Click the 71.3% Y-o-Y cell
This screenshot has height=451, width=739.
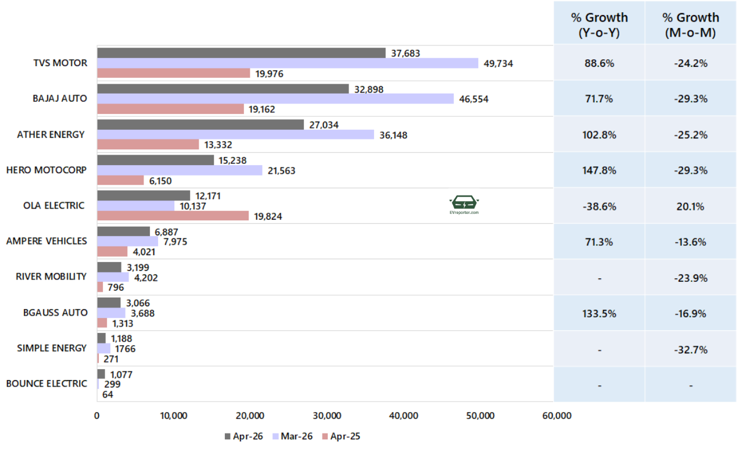pos(599,242)
